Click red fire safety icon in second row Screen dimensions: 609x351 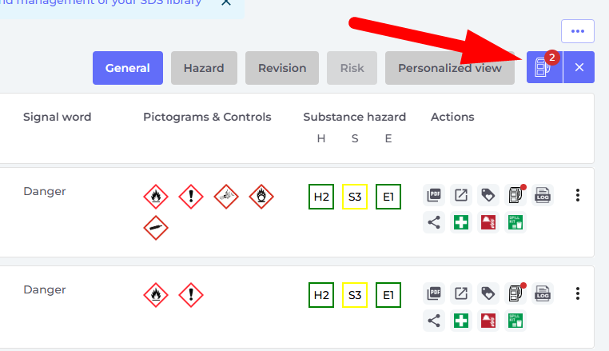(488, 321)
